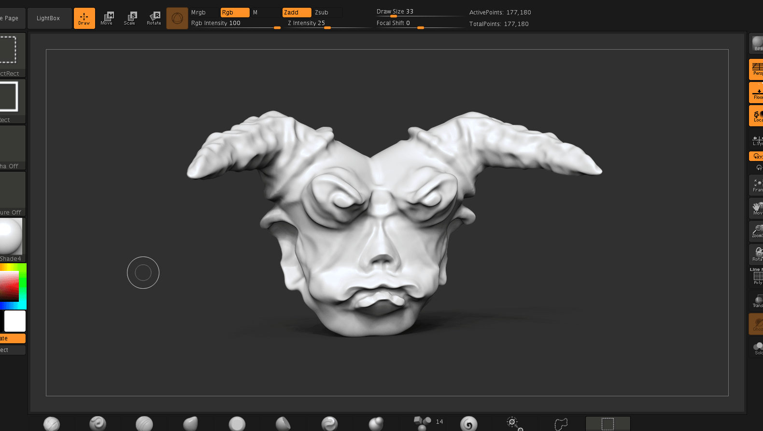Open the Alpha Off picker
Image resolution: width=763 pixels, height=431 pixels.
point(13,148)
